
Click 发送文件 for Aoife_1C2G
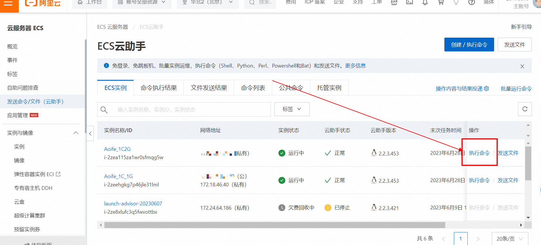508,153
